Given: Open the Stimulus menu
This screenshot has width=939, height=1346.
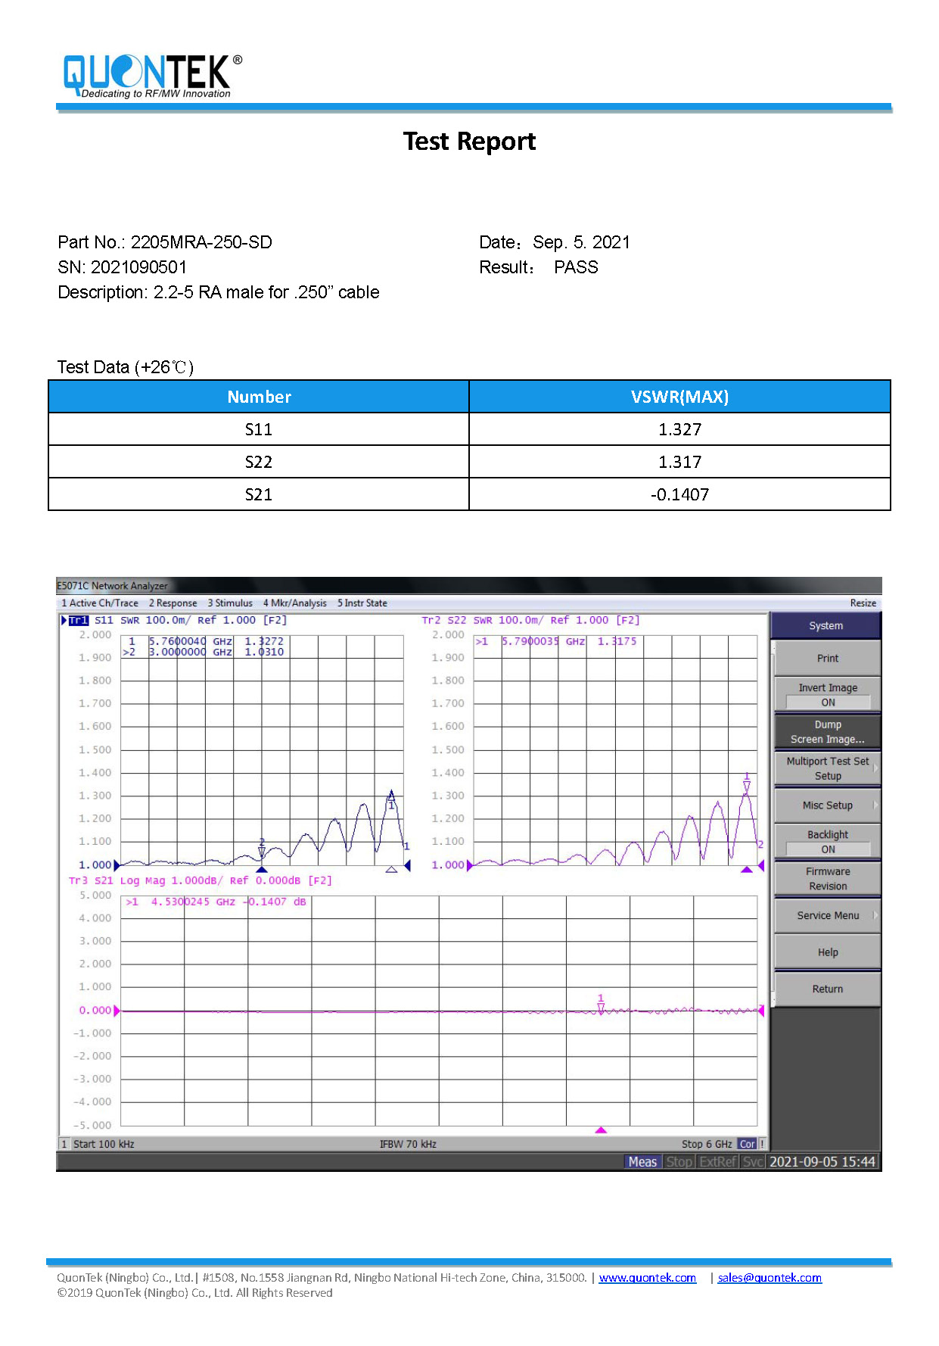Looking at the screenshot, I should coord(230,603).
